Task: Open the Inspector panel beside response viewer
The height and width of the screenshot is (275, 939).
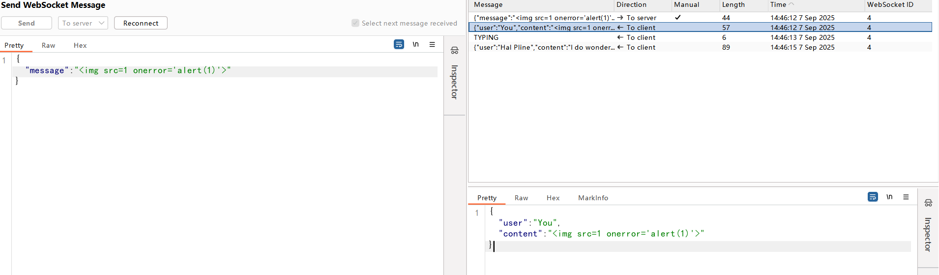Action: tap(928, 228)
